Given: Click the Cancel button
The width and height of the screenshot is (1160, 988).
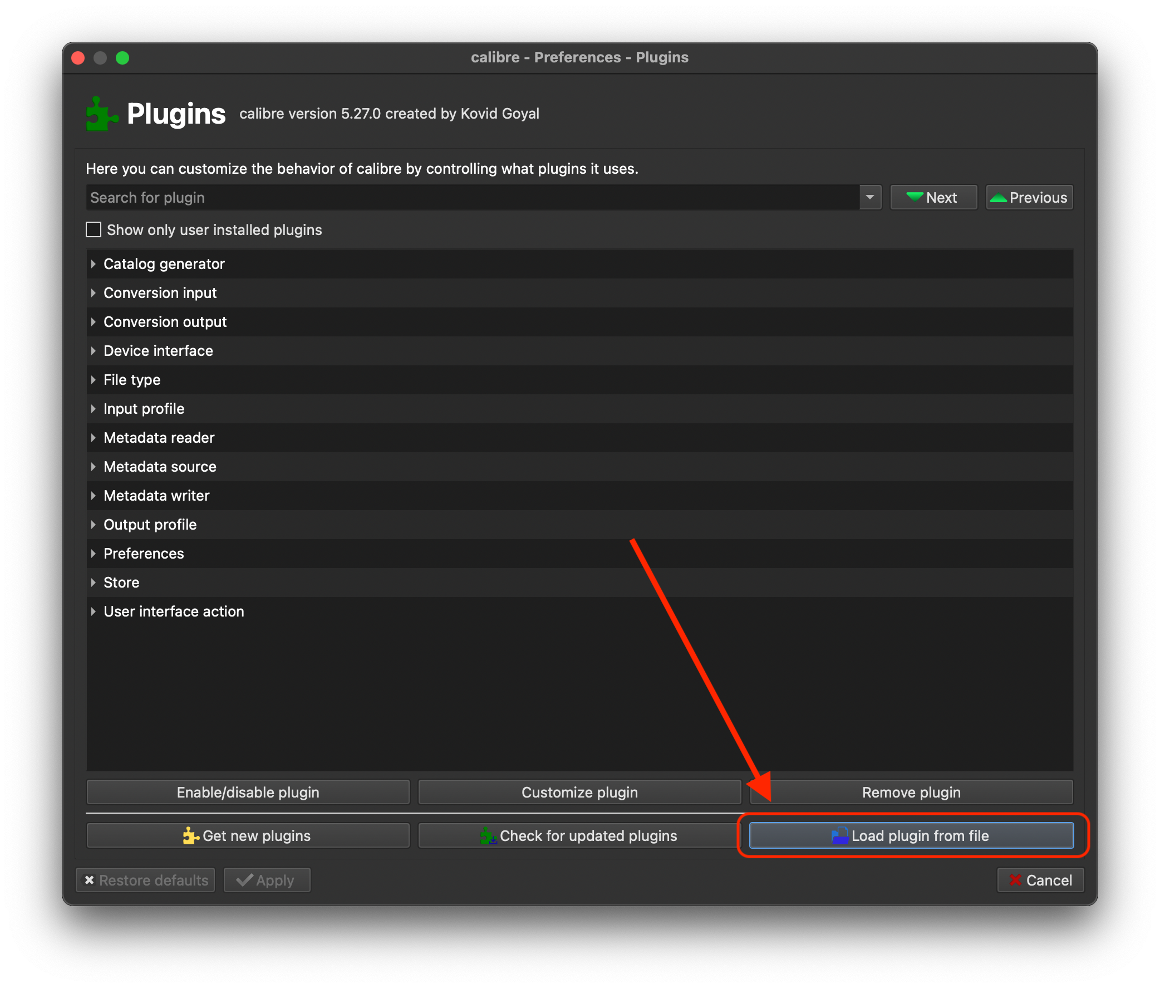Looking at the screenshot, I should (x=1041, y=880).
